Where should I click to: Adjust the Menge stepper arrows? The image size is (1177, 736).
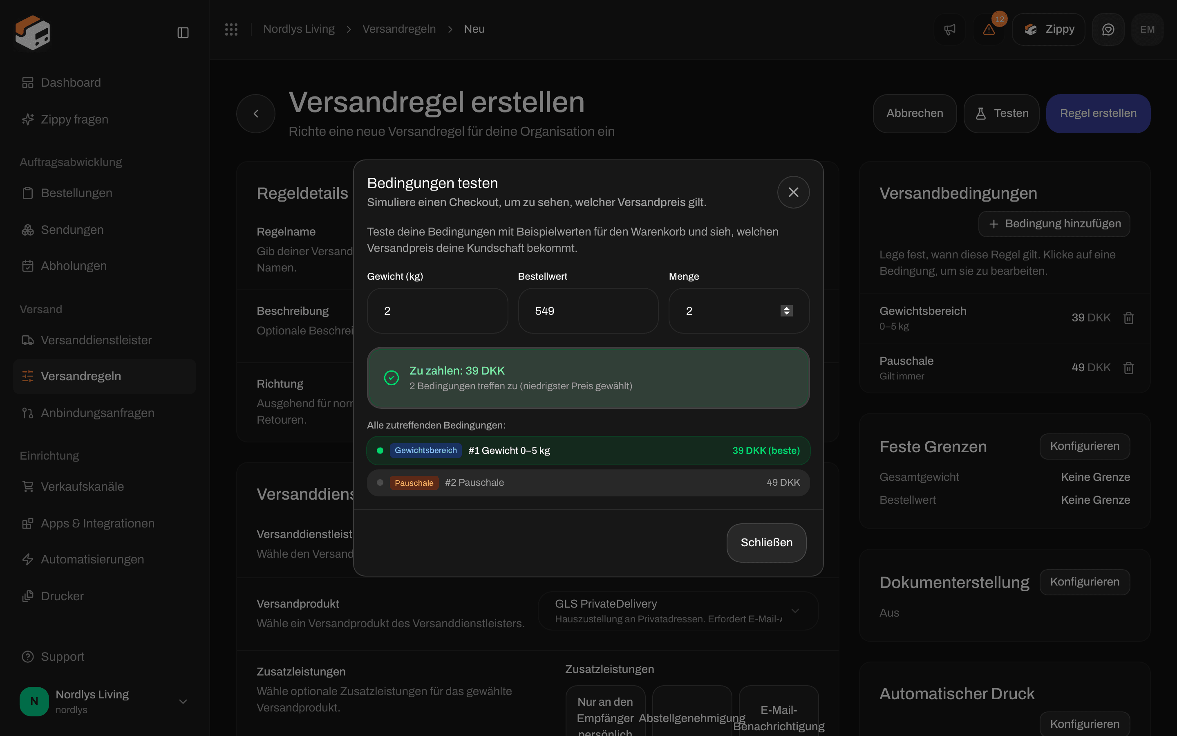(x=786, y=311)
